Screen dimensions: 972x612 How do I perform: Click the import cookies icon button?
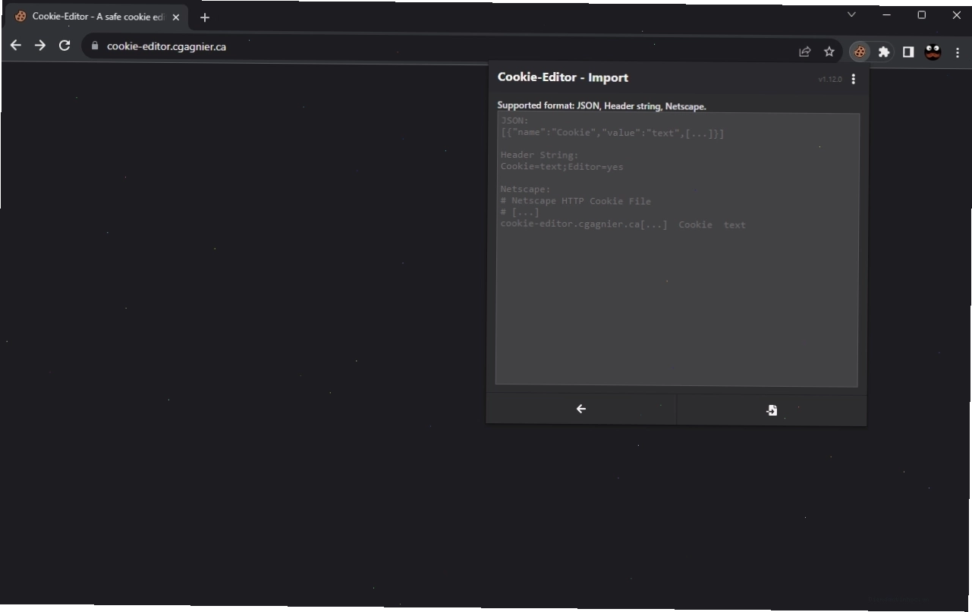(771, 410)
